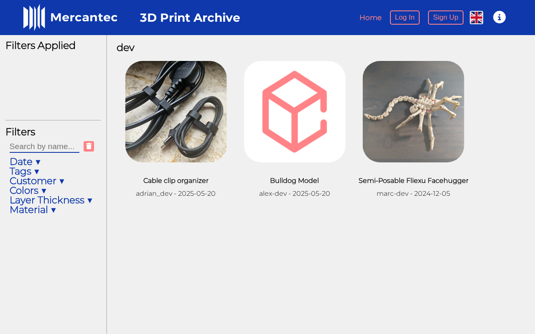This screenshot has height=334, width=535.
Task: Expand the Material filter
Action: (x=33, y=210)
